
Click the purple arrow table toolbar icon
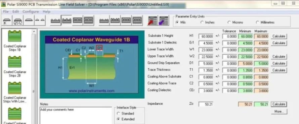tap(164, 20)
